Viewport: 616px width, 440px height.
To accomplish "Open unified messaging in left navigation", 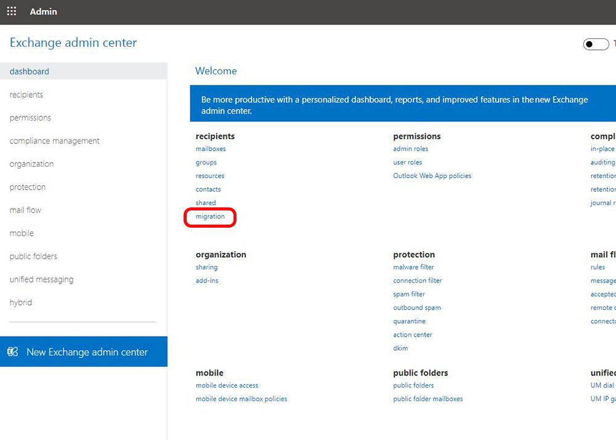I will 41,279.
